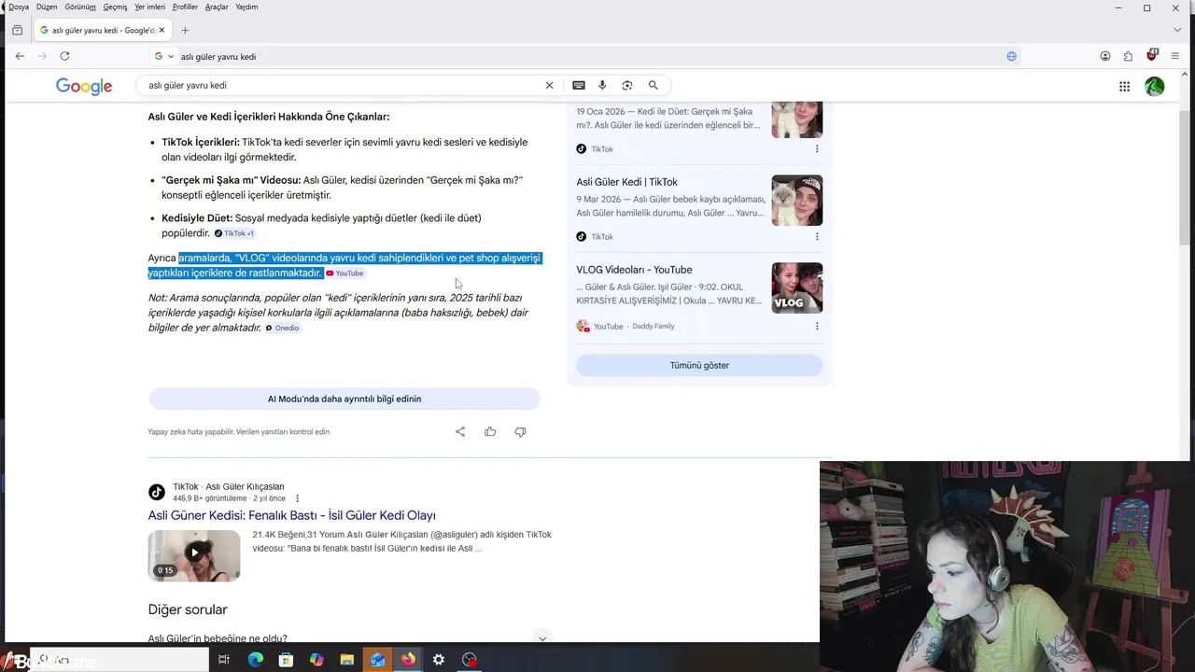Open the Görünüm menu
The height and width of the screenshot is (672, 1195).
click(x=80, y=7)
